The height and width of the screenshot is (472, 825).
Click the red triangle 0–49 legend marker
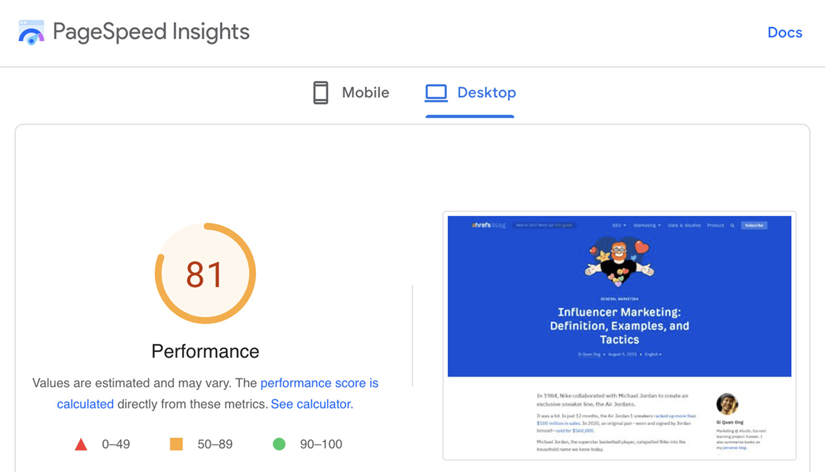(81, 444)
